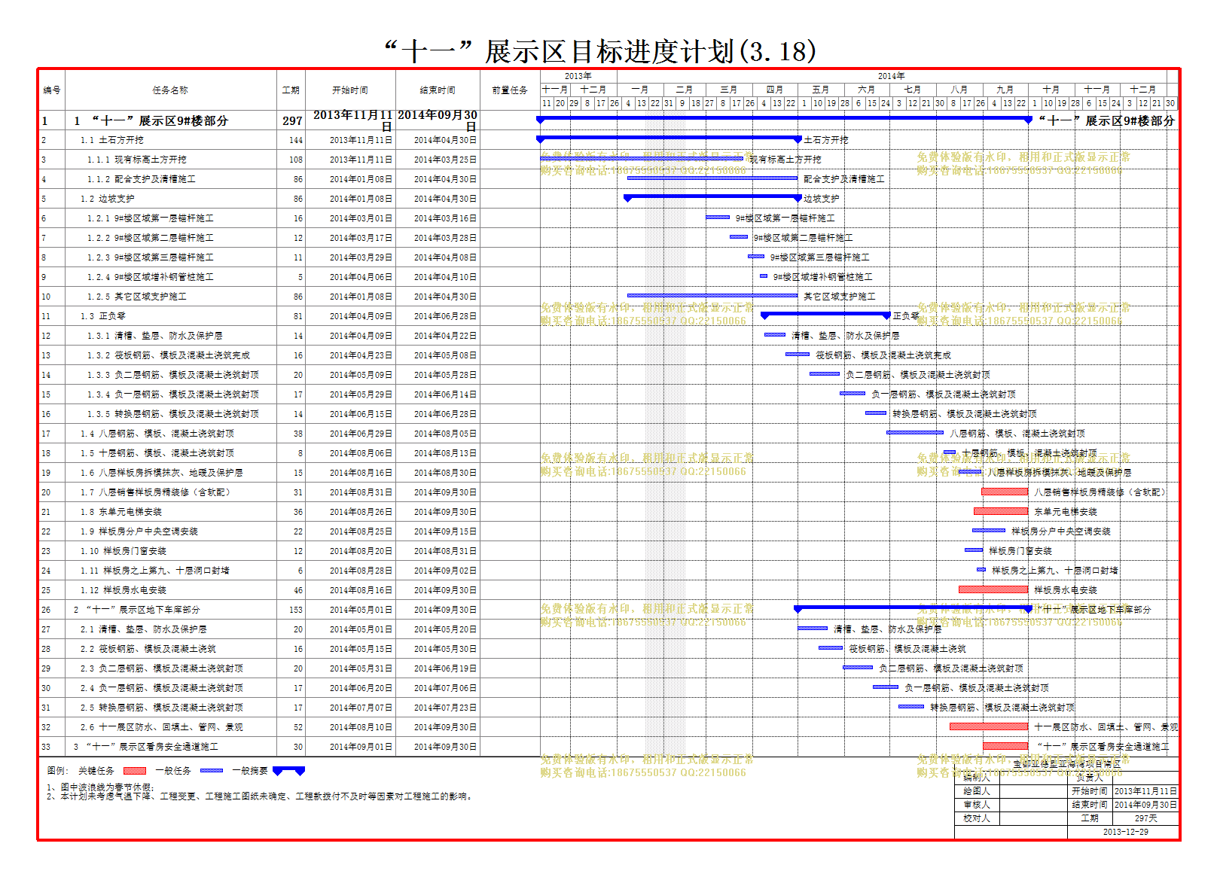Select the 开始时间 column header
Image resolution: width=1217 pixels, height=877 pixels.
coord(350,90)
